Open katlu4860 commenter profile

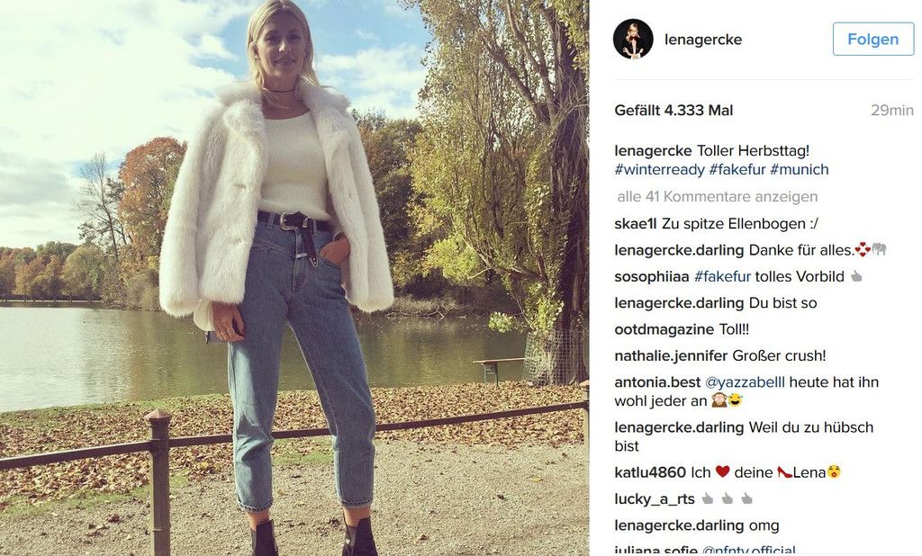(650, 472)
